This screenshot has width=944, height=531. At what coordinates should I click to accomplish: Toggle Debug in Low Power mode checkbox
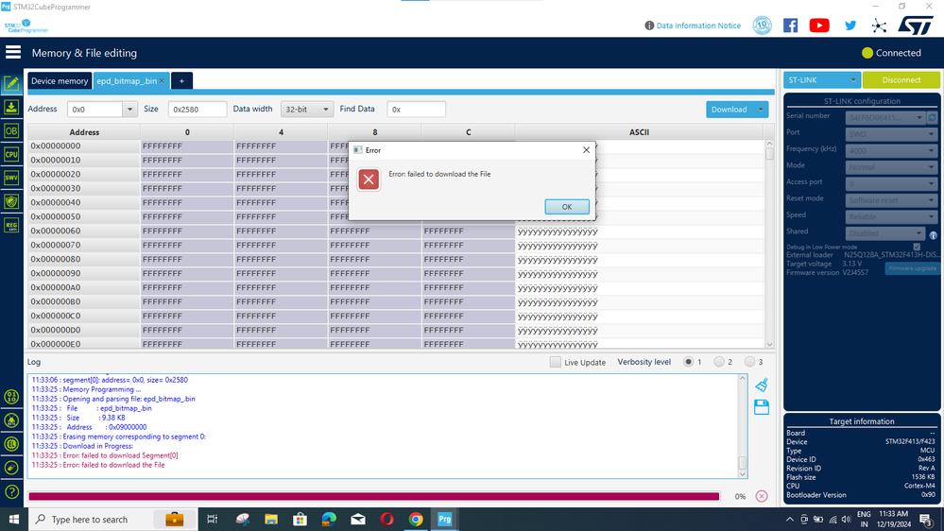[x=917, y=247]
